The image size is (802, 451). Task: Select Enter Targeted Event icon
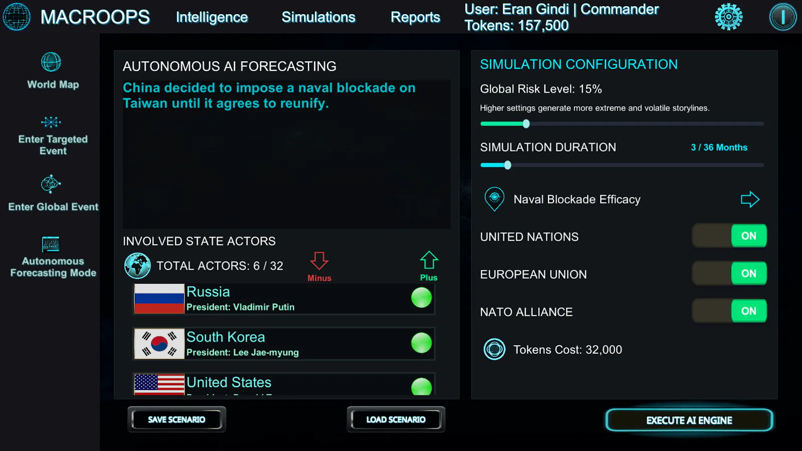click(x=51, y=122)
